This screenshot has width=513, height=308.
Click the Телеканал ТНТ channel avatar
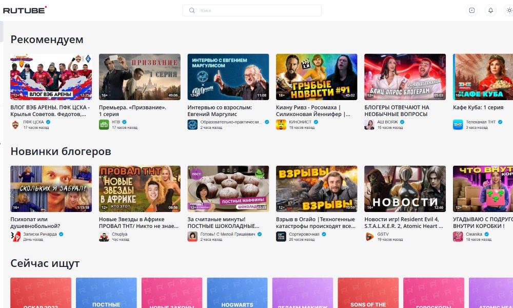click(458, 124)
